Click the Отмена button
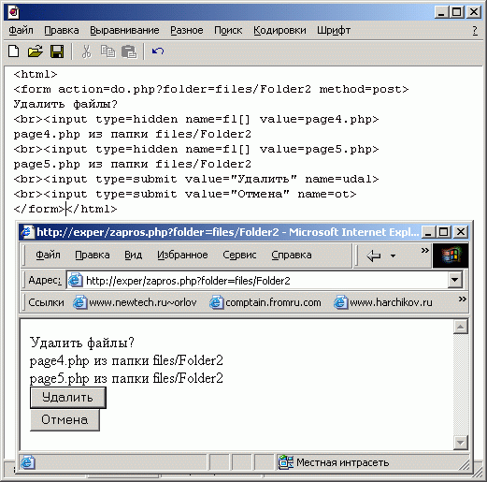 (64, 420)
